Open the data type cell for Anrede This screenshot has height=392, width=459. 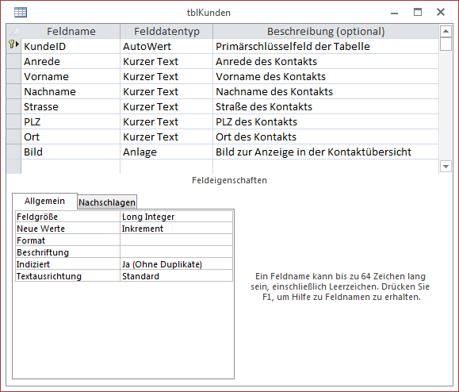(166, 62)
